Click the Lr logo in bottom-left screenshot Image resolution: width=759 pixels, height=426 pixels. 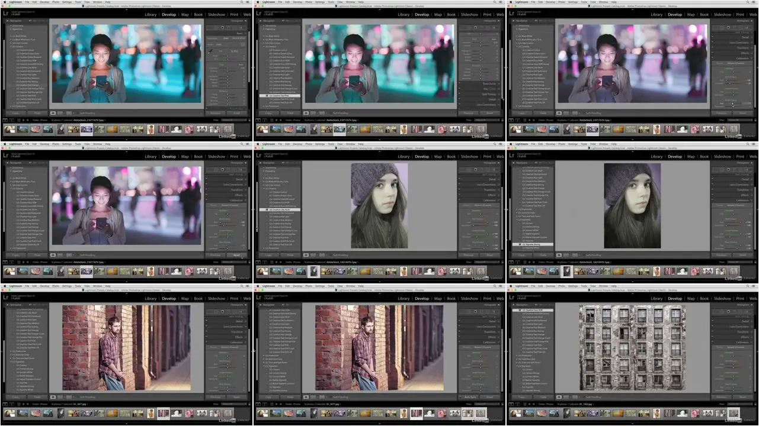pos(5,298)
